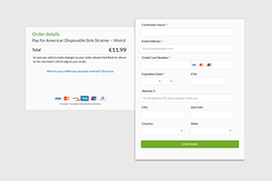The width and height of the screenshot is (272, 181).
Task: Open the expiration month dropdown
Action: coord(151,81)
